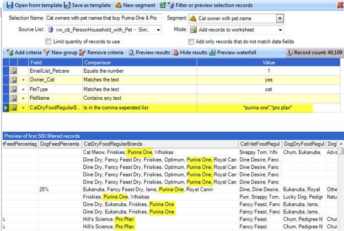Click the Record count info icon

[x=290, y=52]
